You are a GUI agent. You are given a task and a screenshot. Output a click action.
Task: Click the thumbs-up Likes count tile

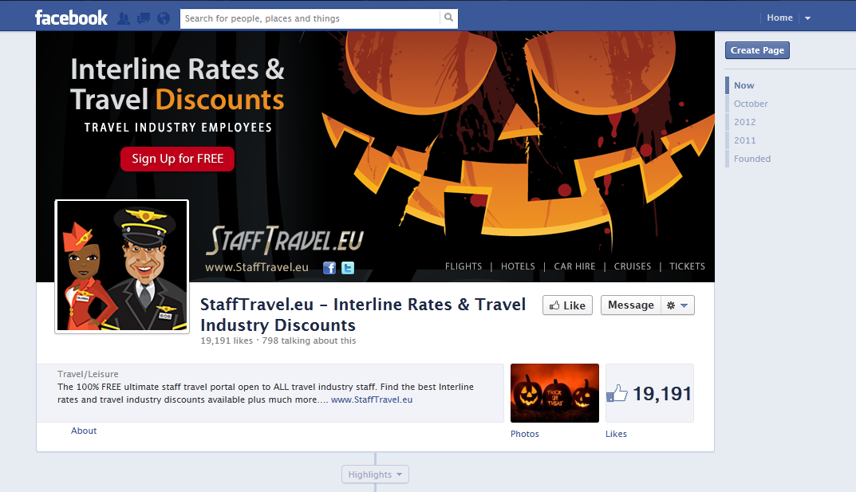649,393
